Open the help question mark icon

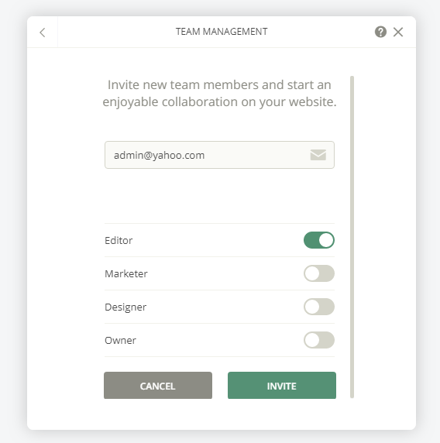(380, 32)
